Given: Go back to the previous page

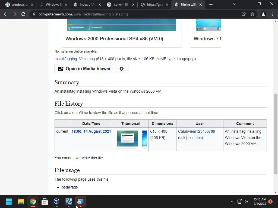Looking at the screenshot, I should [6, 14].
